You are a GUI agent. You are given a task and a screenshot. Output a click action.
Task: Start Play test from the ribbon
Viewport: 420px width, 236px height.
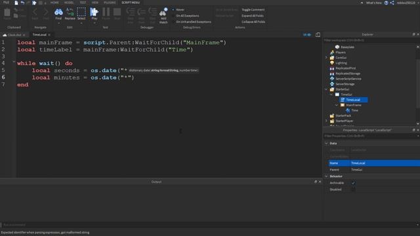(x=94, y=12)
